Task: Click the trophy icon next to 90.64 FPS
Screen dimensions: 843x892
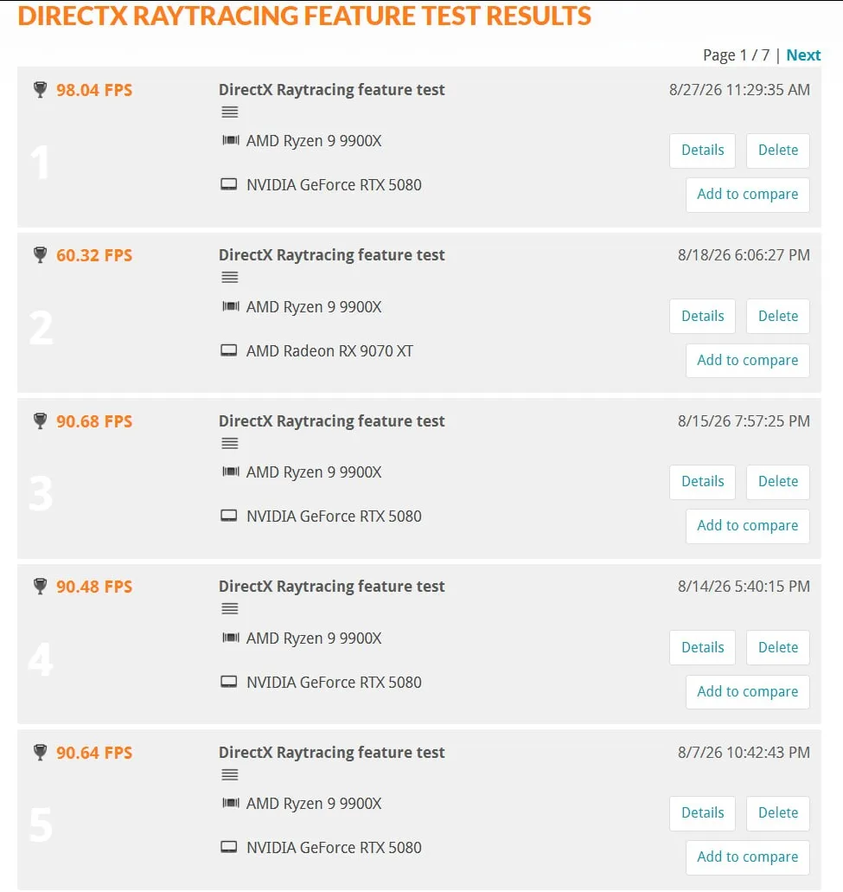Action: [x=41, y=752]
